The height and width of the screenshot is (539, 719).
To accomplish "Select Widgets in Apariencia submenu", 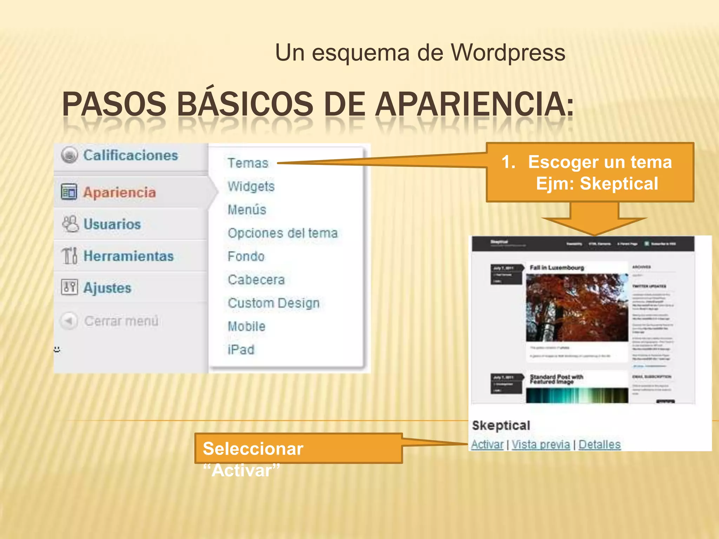I will click(x=251, y=186).
